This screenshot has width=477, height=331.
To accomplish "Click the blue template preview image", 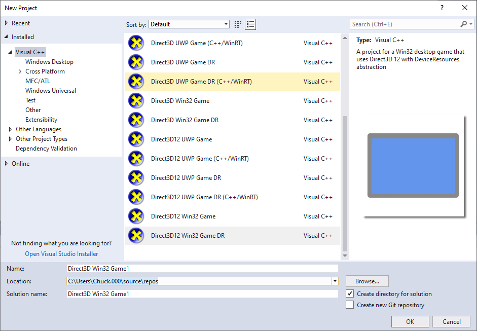I will click(413, 165).
